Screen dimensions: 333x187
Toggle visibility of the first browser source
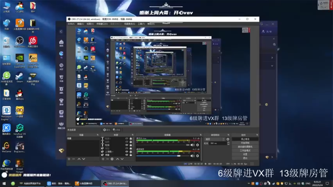(127, 148)
